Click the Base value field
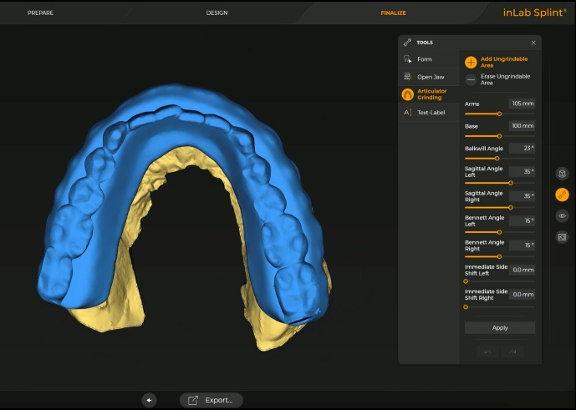Screen dimensions: 576x410 tap(522, 126)
